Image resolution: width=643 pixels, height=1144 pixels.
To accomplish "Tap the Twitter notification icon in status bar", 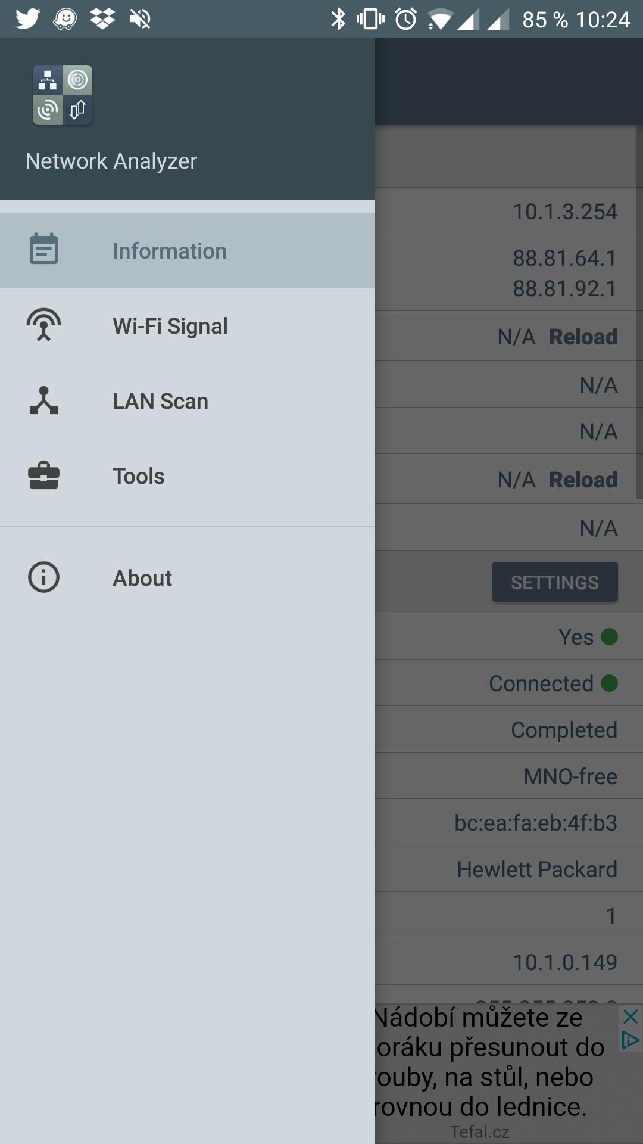I will coord(27,19).
